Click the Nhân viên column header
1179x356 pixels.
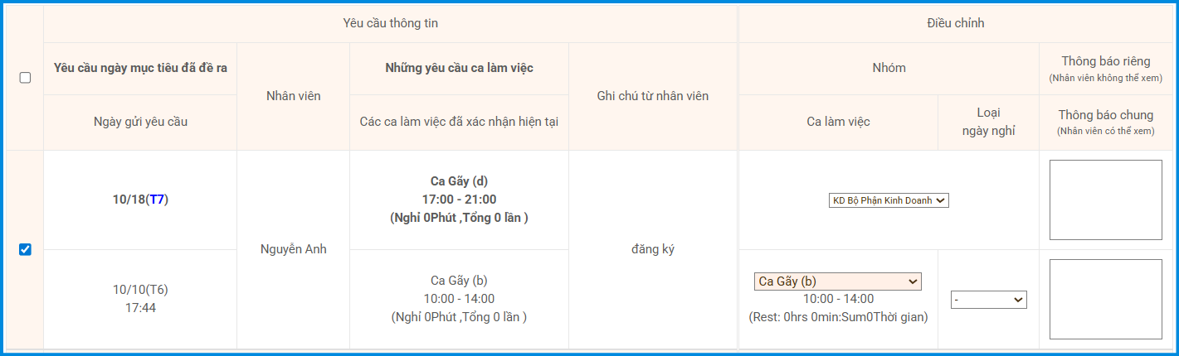click(x=293, y=96)
